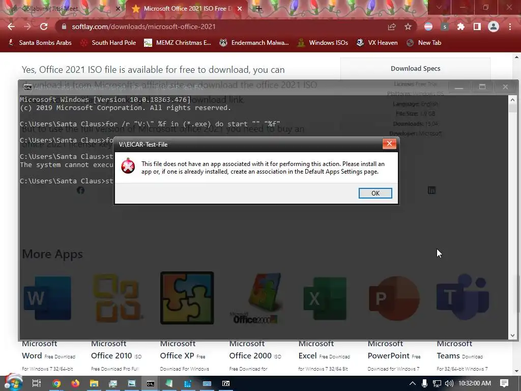Click the Microsoft Teams app thumbnail

coord(462,298)
